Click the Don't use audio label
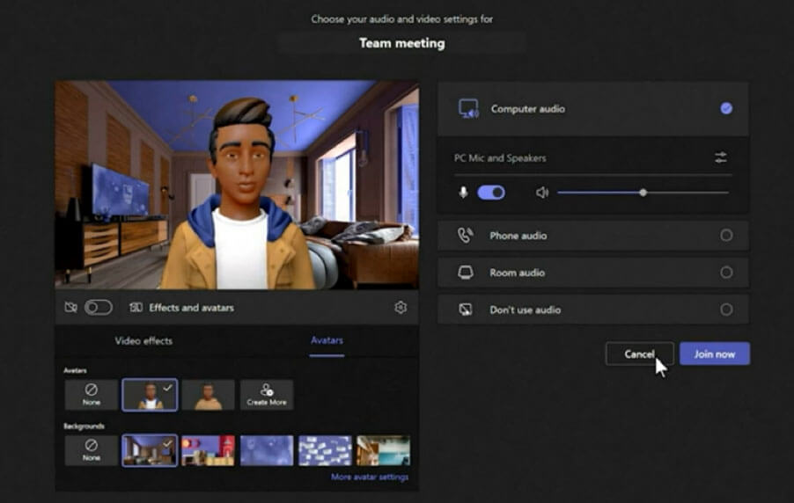 pos(526,310)
